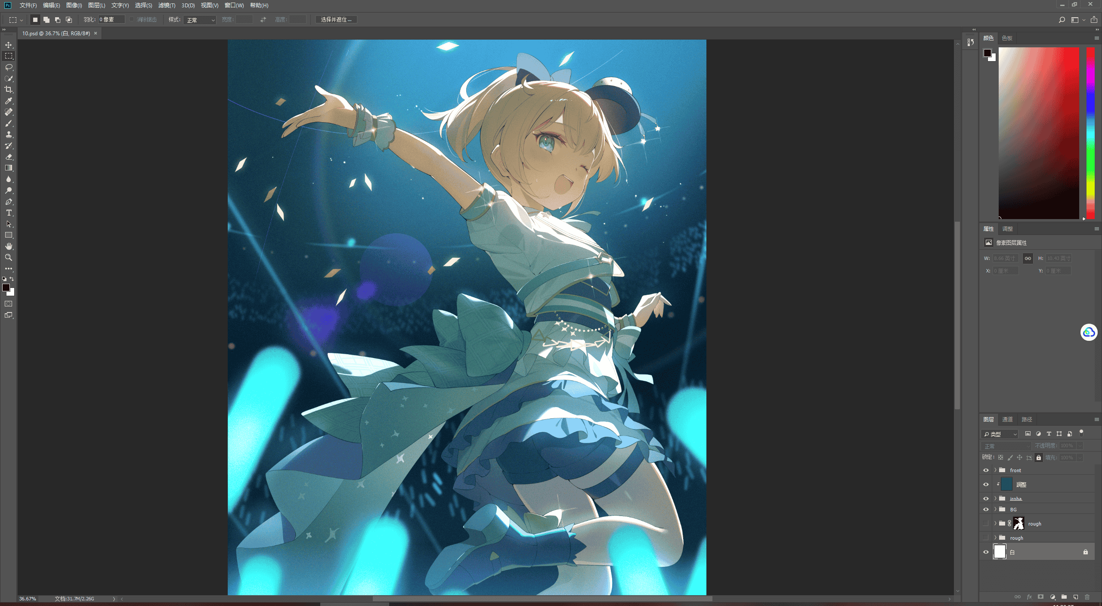This screenshot has width=1102, height=606.
Task: Click the 选择并遮住 button
Action: [x=336, y=20]
